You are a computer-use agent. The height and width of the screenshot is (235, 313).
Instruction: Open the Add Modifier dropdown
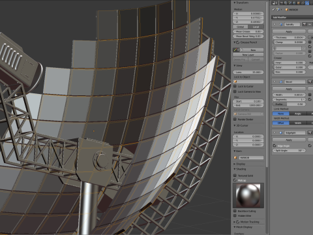292,17
